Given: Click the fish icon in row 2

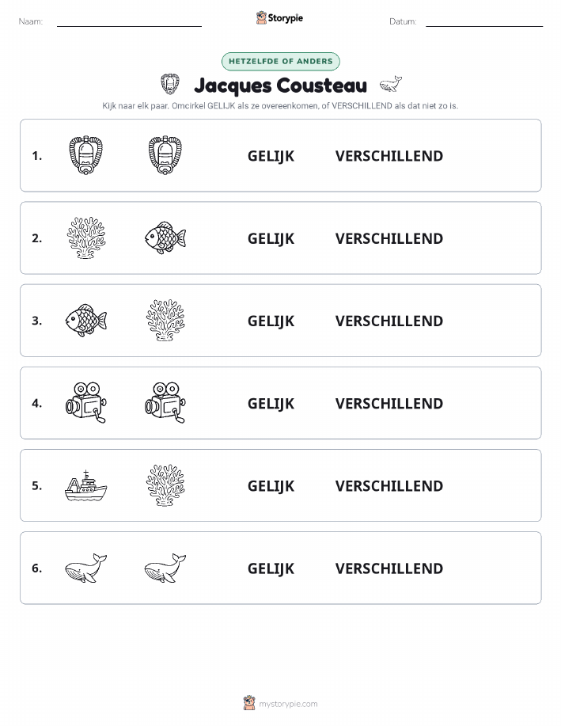Looking at the screenshot, I should point(165,238).
